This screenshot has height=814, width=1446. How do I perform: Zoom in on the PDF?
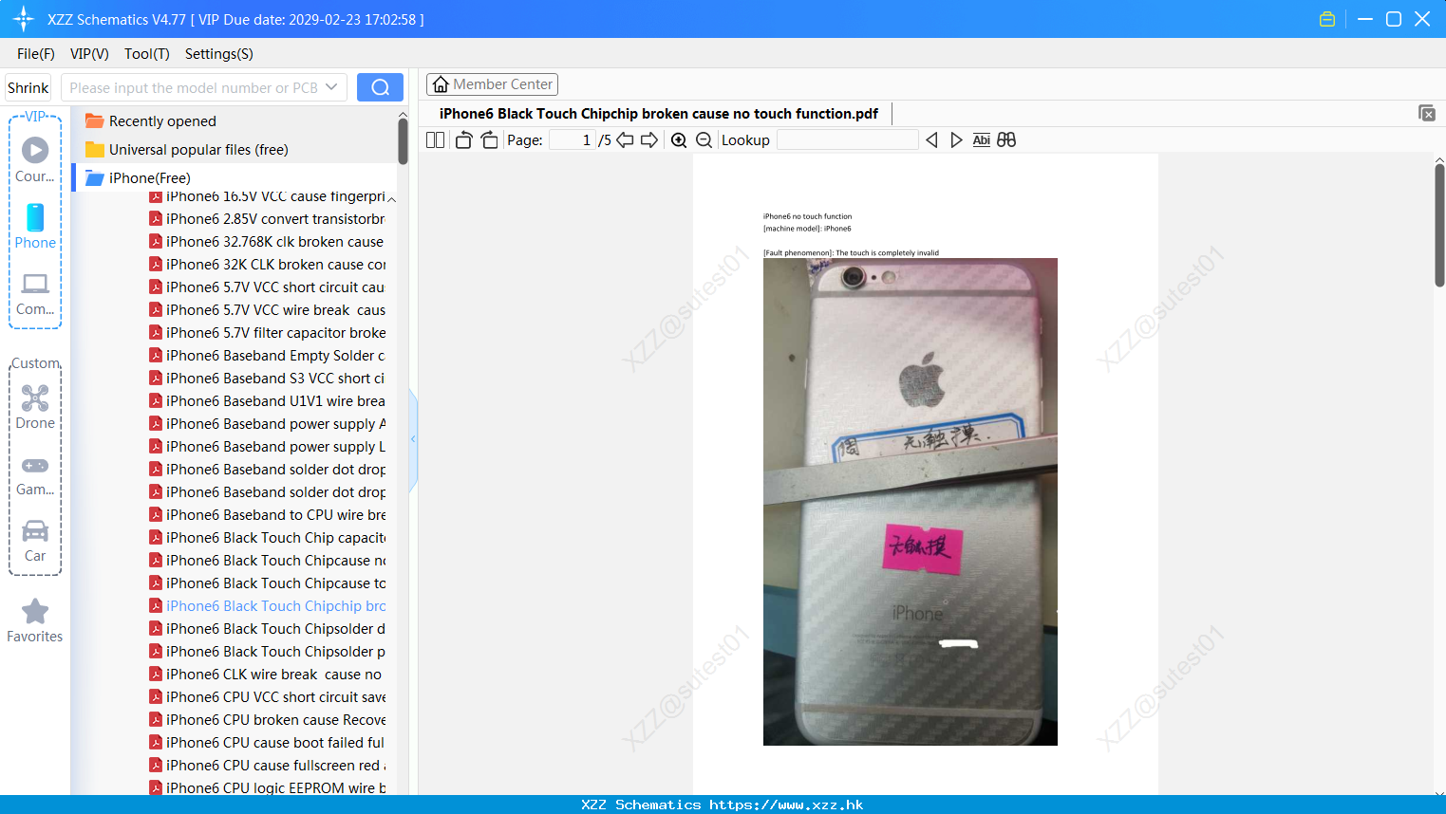679,139
